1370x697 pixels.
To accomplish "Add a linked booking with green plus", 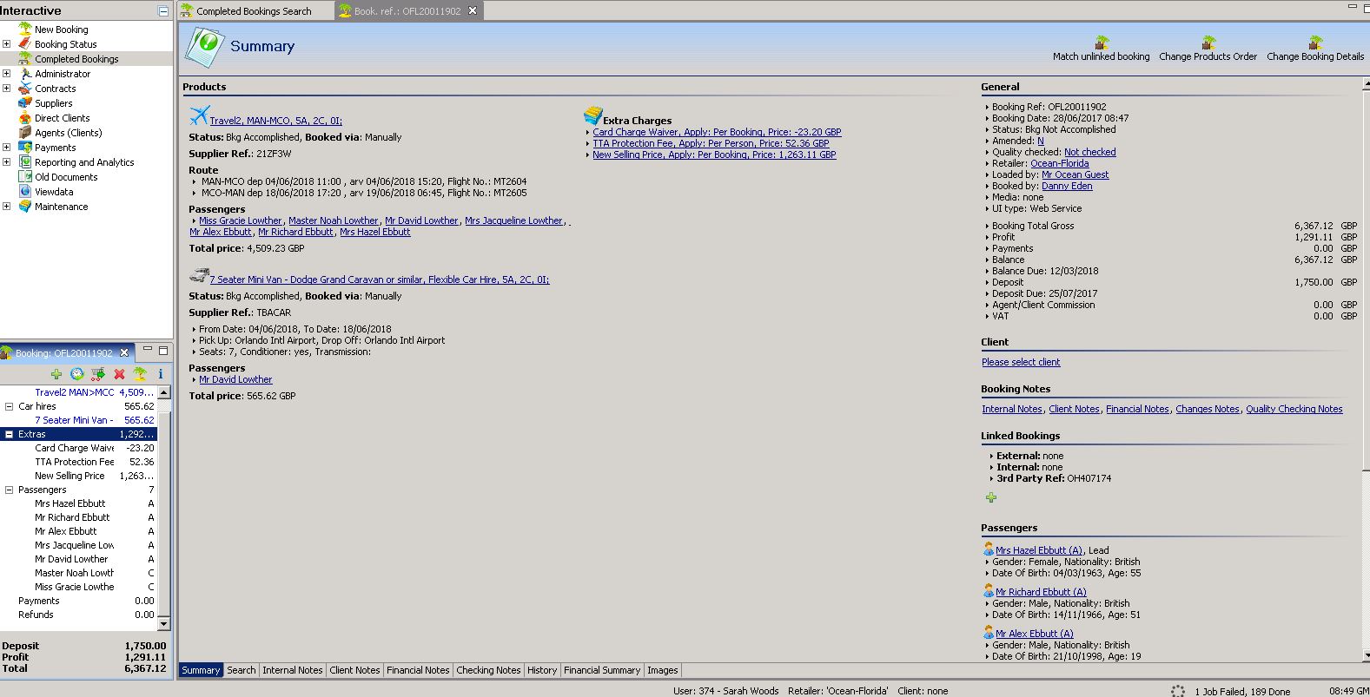I will click(x=990, y=497).
